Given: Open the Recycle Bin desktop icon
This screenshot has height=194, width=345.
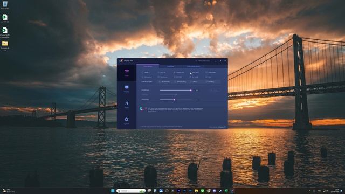Looking at the screenshot, I should pyautogui.click(x=5, y=5).
